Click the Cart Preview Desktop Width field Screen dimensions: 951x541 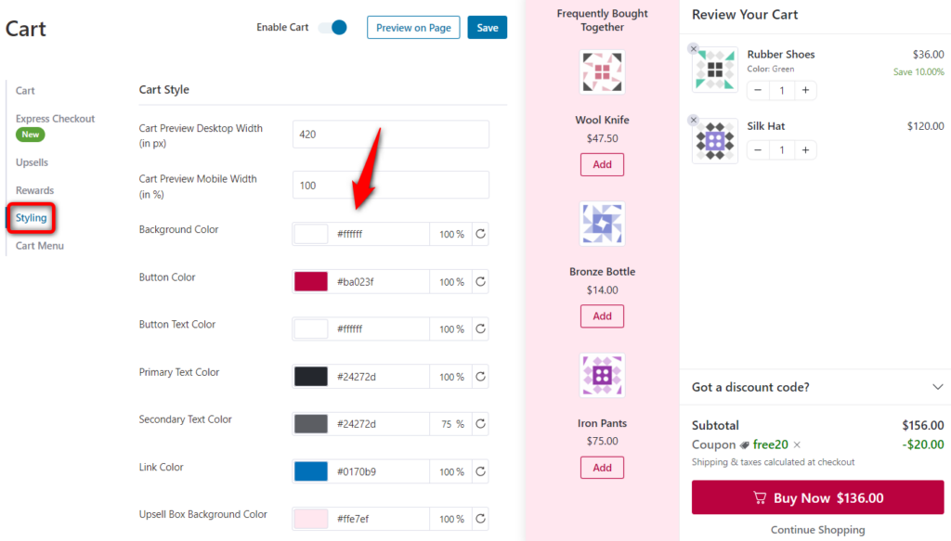(x=390, y=134)
